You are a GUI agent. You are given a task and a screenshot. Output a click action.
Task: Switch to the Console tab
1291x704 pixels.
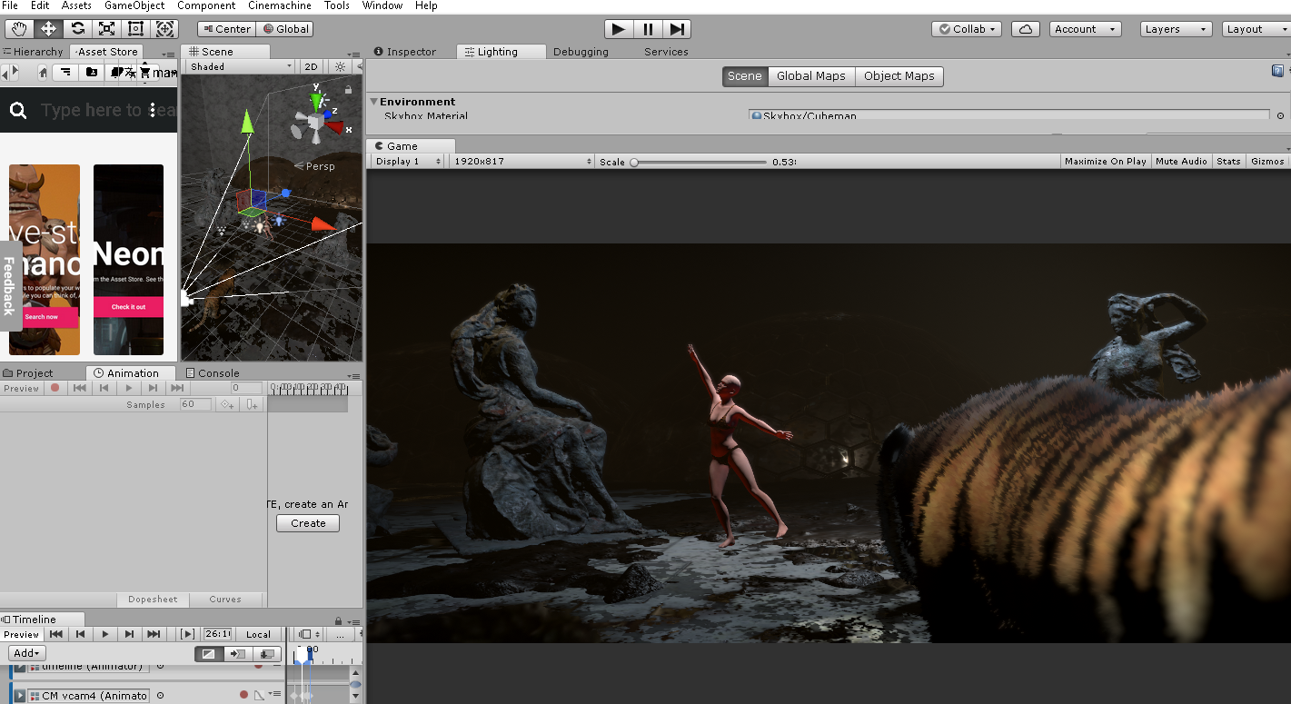click(213, 373)
